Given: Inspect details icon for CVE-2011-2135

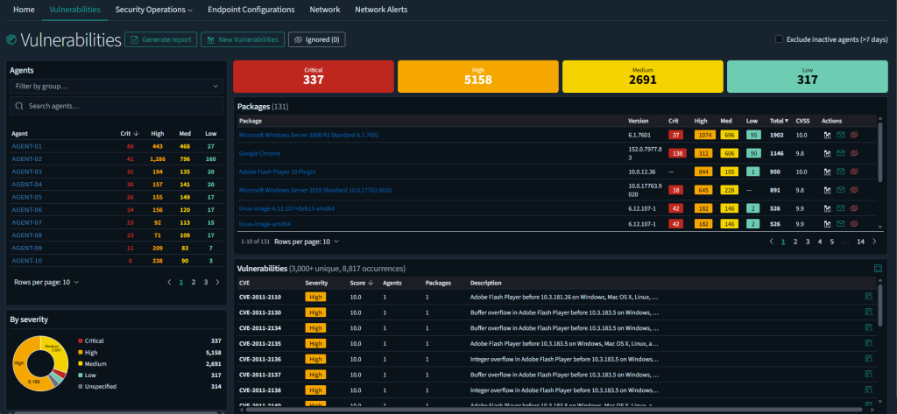Looking at the screenshot, I should tap(868, 343).
